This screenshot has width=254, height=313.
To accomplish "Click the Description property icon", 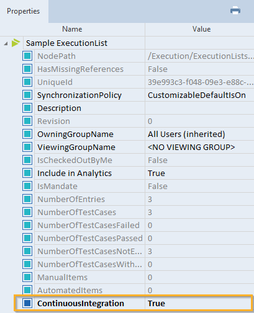I will click(27, 108).
